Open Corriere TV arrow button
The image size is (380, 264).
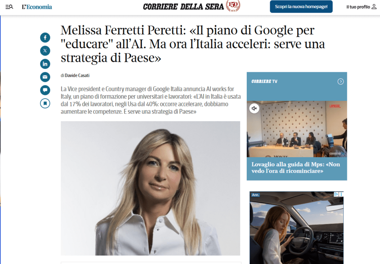341,81
